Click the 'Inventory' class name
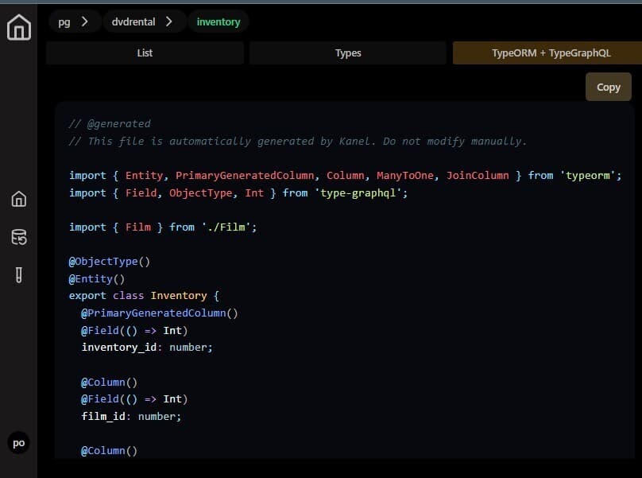The image size is (642, 478). [x=179, y=296]
